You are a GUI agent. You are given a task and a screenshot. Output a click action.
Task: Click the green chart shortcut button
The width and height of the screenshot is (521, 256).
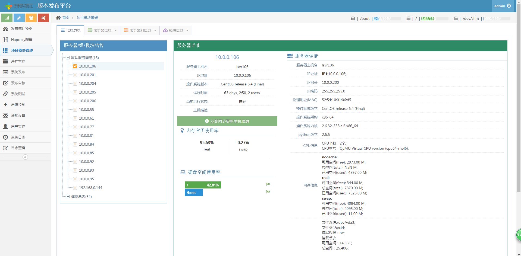7,18
